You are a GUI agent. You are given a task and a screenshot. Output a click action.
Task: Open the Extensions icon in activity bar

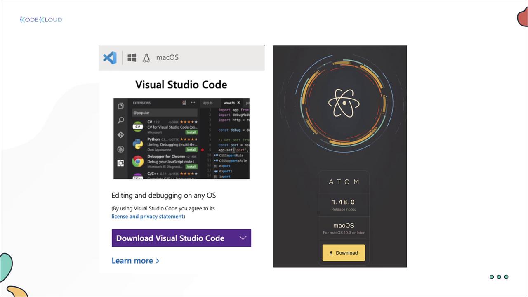(x=121, y=163)
